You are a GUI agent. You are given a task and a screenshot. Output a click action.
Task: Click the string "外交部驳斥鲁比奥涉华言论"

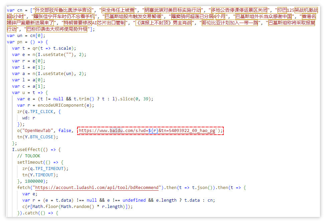pyautogui.click(x=63, y=10)
